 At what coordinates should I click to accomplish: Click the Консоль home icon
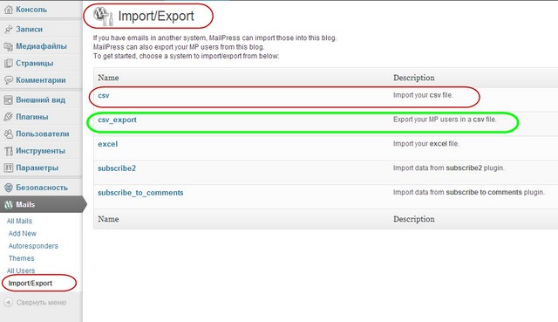8,10
